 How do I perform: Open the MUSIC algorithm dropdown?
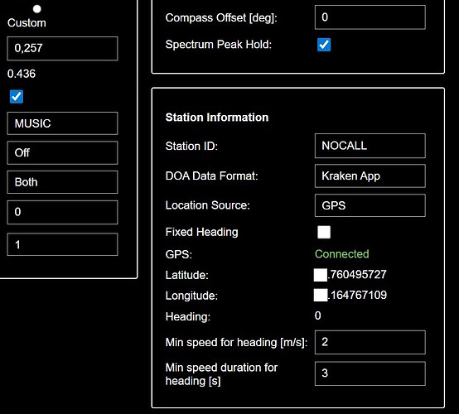[x=62, y=123]
